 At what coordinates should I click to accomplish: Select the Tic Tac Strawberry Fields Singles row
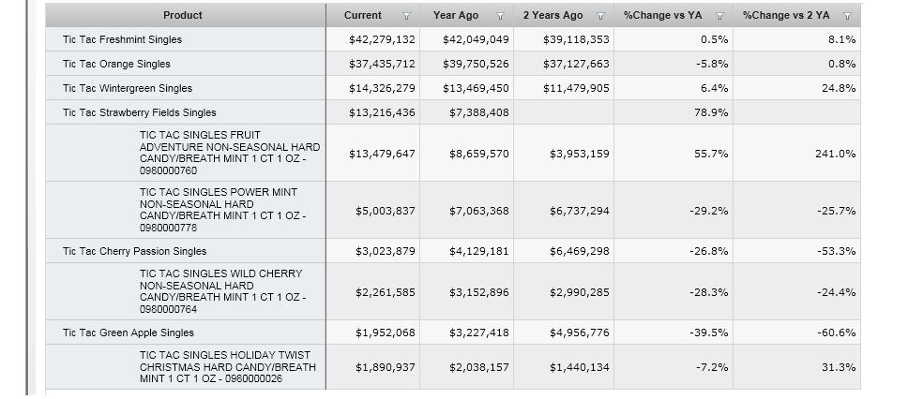click(x=140, y=112)
